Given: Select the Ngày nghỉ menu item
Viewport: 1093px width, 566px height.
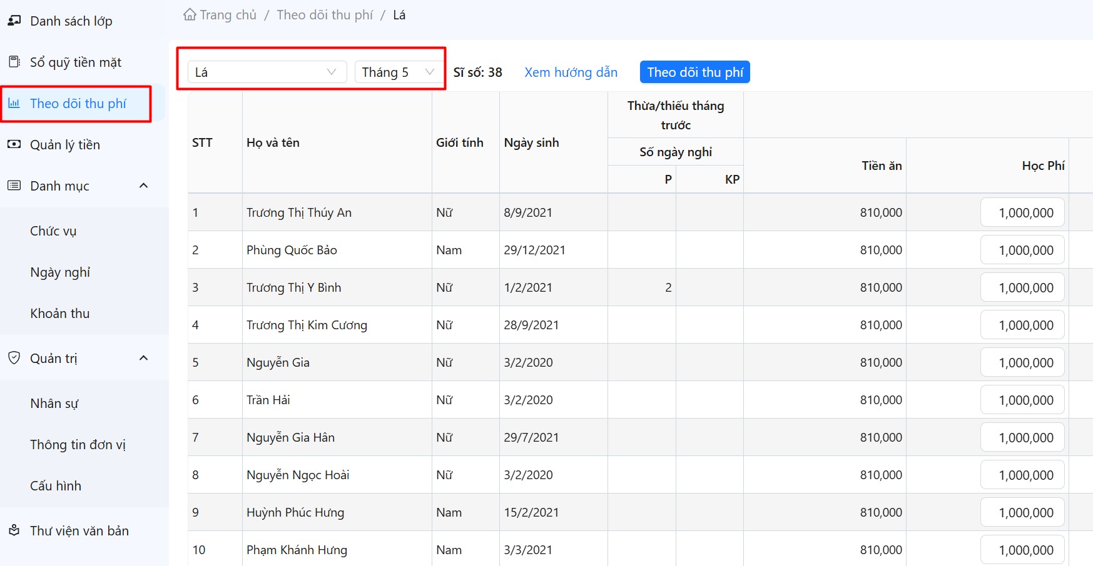Looking at the screenshot, I should coord(60,272).
